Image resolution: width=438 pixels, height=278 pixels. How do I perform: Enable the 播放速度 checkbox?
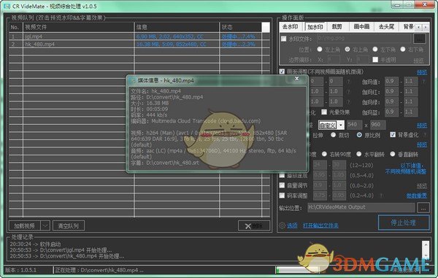point(282,175)
